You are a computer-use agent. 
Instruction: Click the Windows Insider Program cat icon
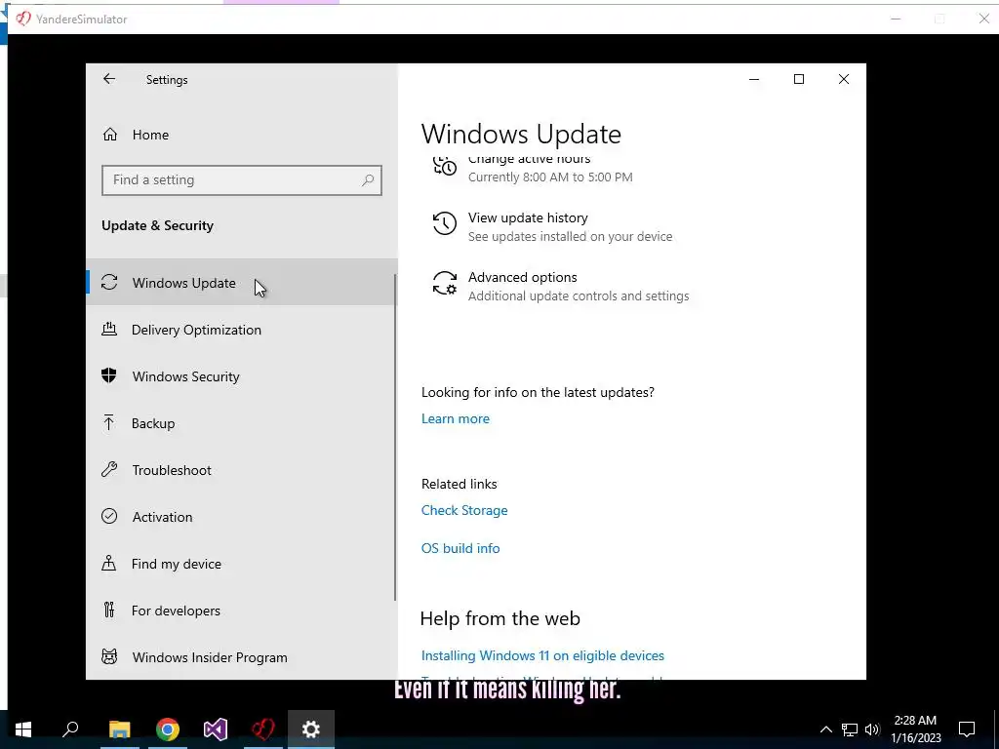click(x=109, y=656)
